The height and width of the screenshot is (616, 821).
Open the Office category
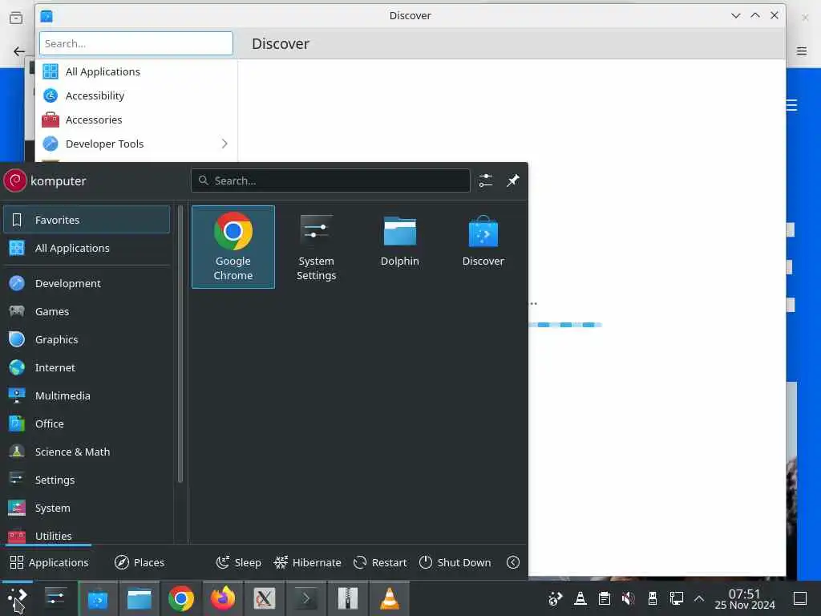point(87,423)
